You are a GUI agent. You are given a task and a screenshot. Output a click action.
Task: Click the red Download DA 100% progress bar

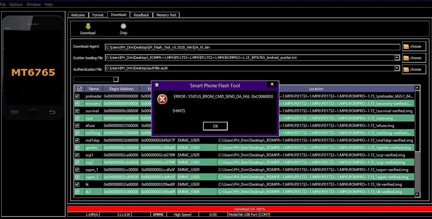point(249,209)
